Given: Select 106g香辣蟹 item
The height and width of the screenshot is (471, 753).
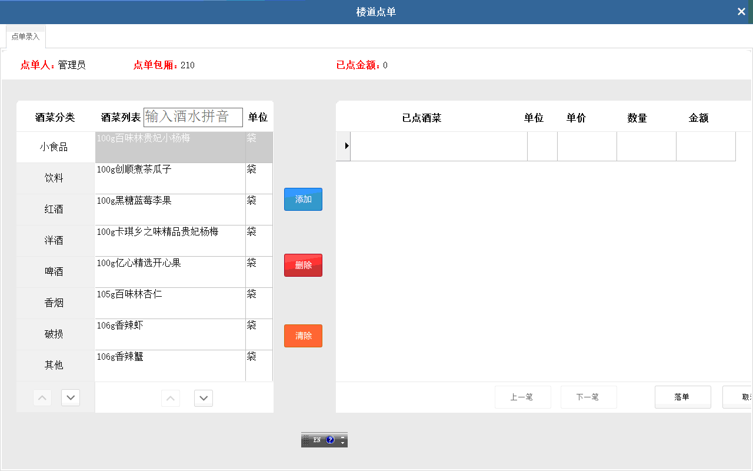Looking at the screenshot, I should pos(170,366).
